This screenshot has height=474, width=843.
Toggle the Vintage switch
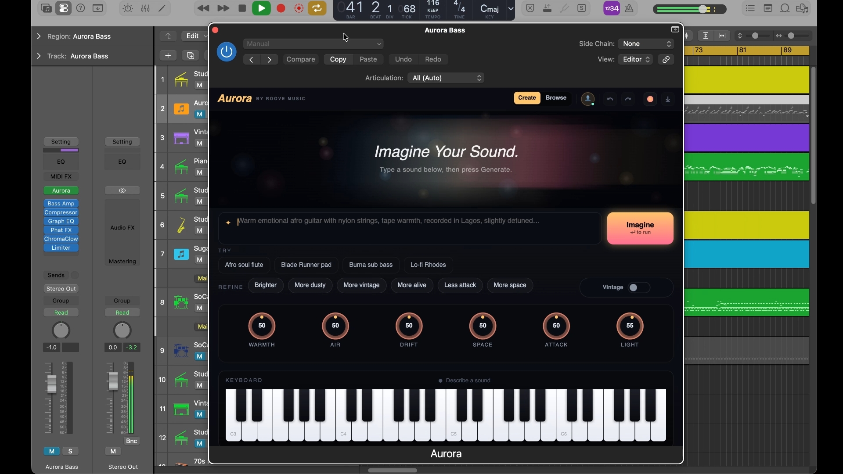click(x=639, y=288)
